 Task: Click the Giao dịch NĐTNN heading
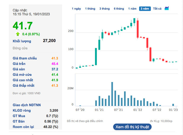(27, 105)
